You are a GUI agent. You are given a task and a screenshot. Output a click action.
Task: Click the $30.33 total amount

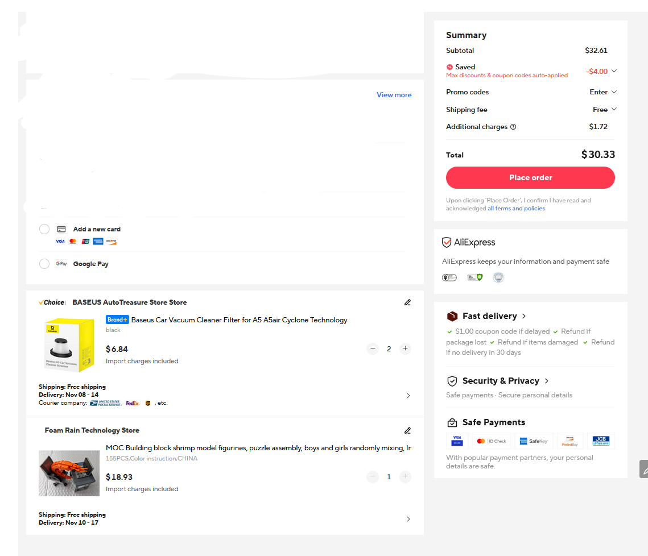pyautogui.click(x=598, y=155)
